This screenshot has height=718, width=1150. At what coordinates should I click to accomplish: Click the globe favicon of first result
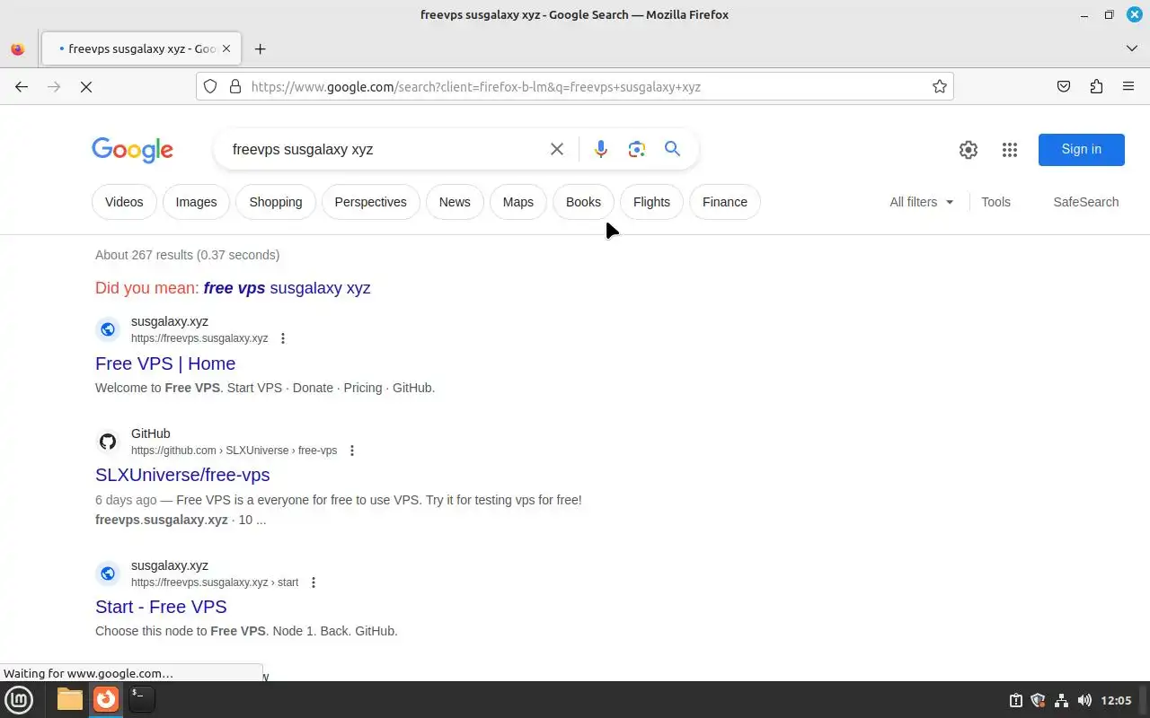[x=108, y=329]
